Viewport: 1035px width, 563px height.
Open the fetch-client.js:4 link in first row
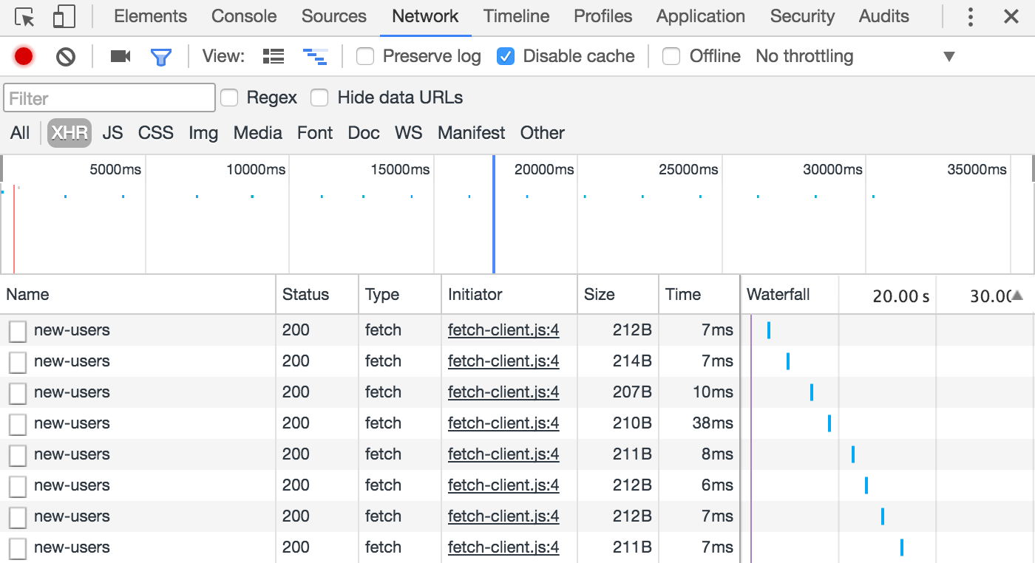[503, 330]
